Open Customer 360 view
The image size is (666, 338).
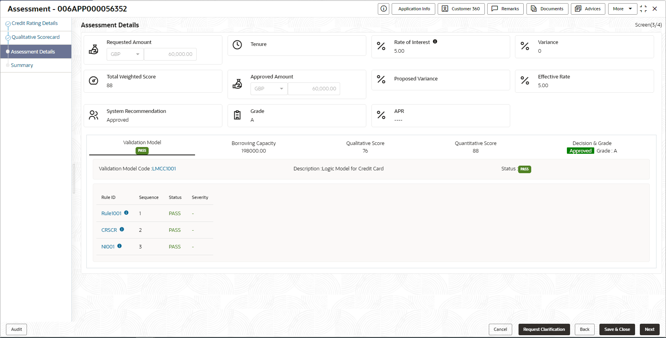[x=461, y=9]
